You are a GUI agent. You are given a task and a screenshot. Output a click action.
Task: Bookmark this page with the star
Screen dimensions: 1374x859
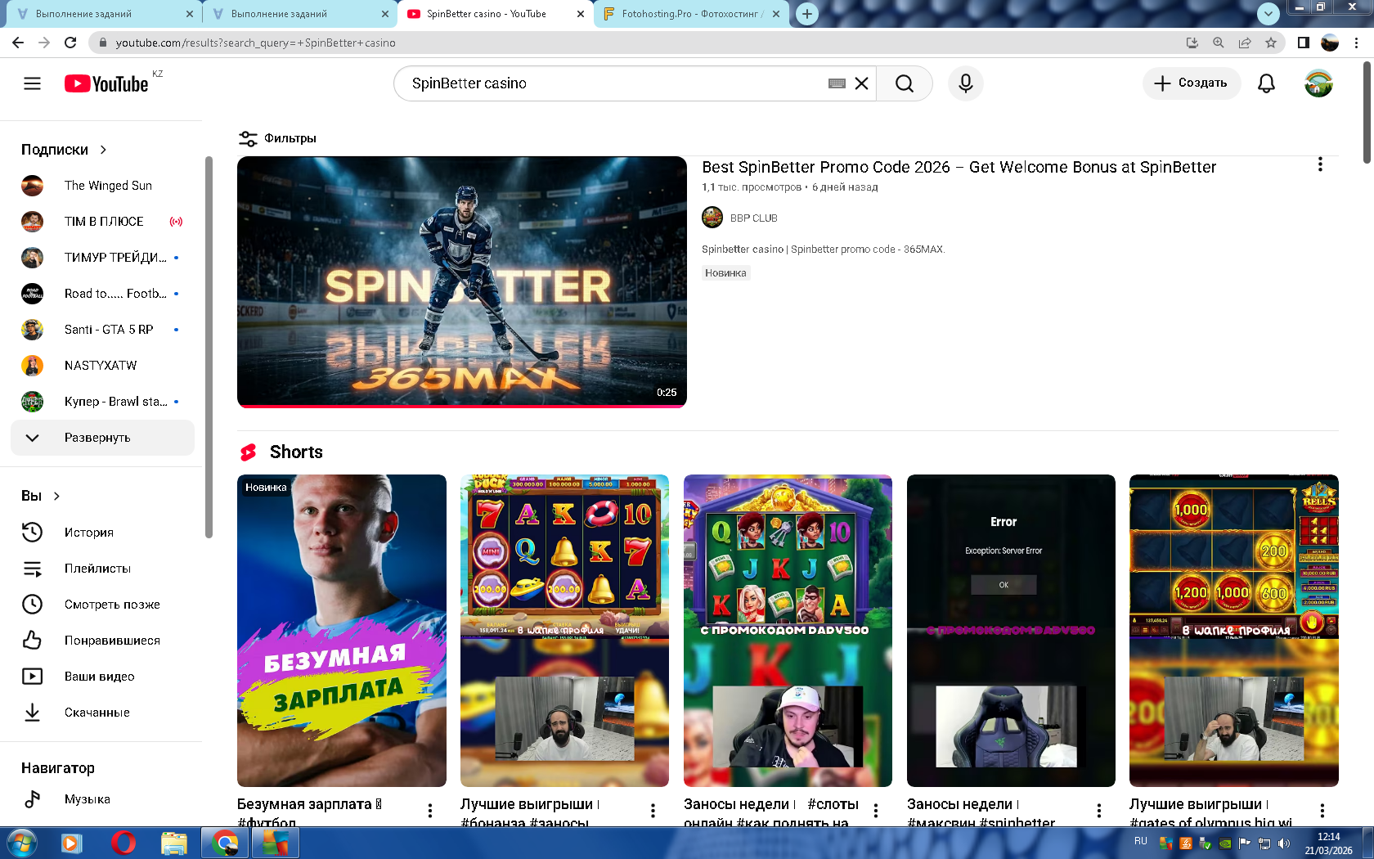pos(1271,43)
